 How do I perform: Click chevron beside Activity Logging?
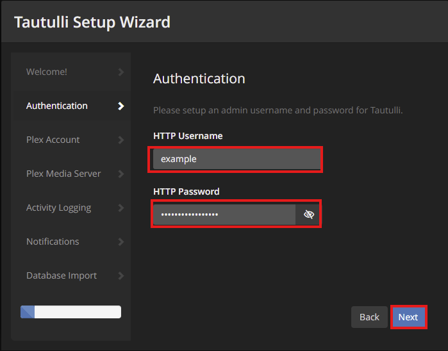click(121, 208)
